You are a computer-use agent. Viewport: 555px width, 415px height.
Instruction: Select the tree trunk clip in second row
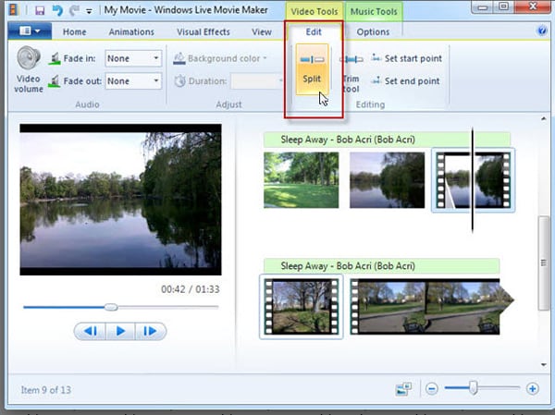coord(302,306)
